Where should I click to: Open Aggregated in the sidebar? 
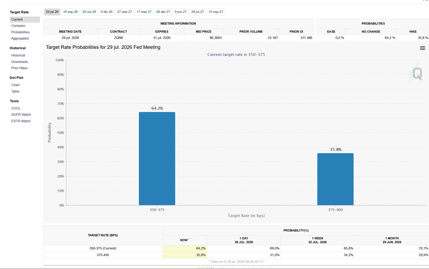click(20, 38)
